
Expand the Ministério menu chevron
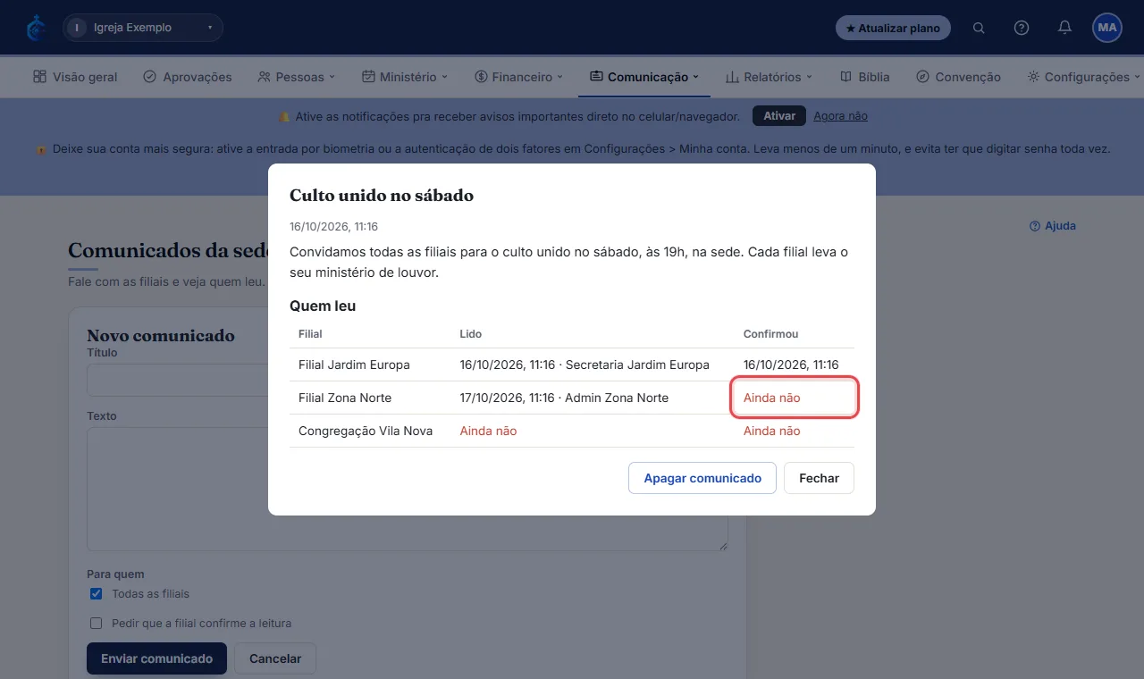[444, 77]
